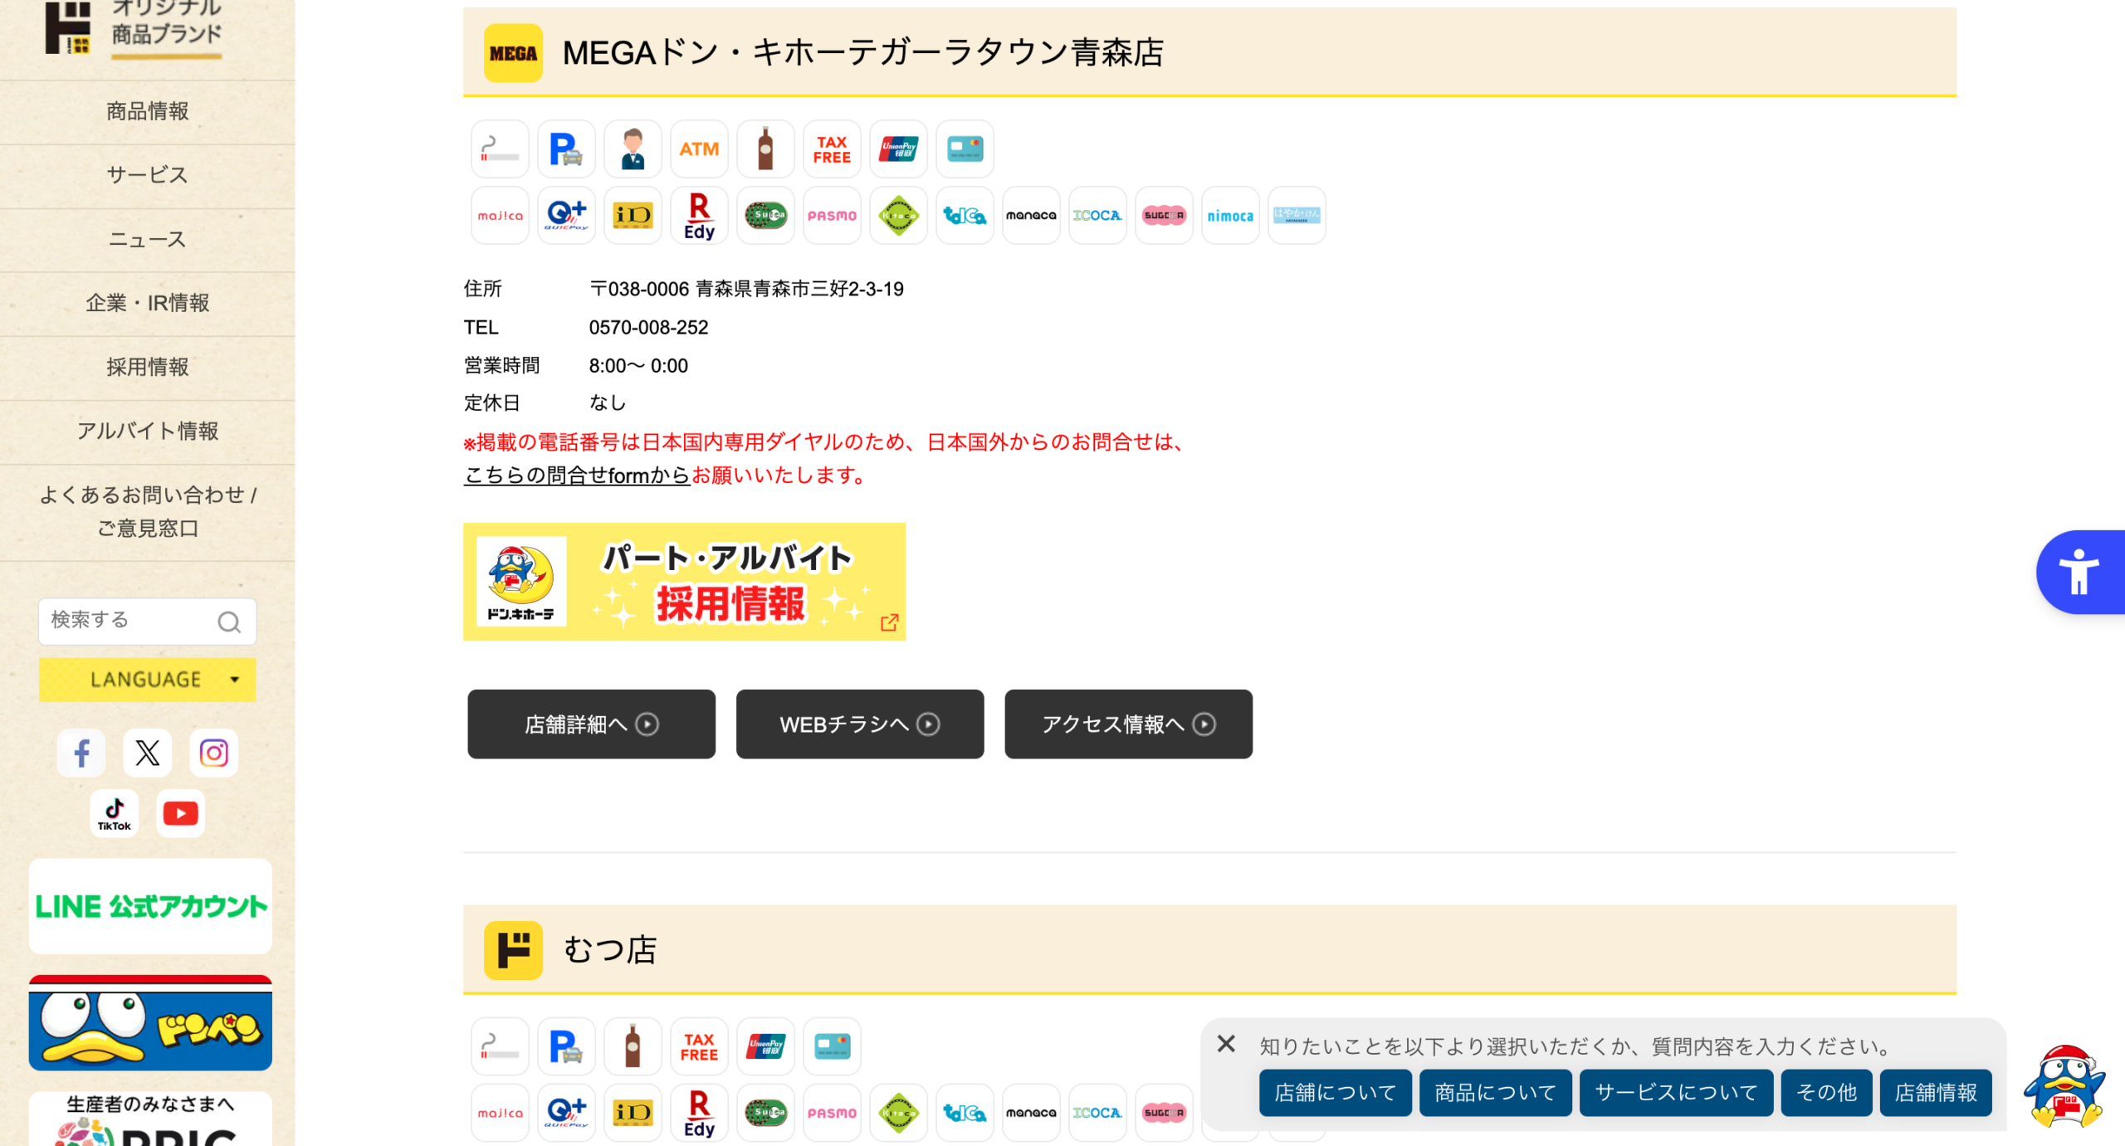The width and height of the screenshot is (2125, 1146).
Task: Open the LANGUAGE dropdown
Action: (148, 680)
